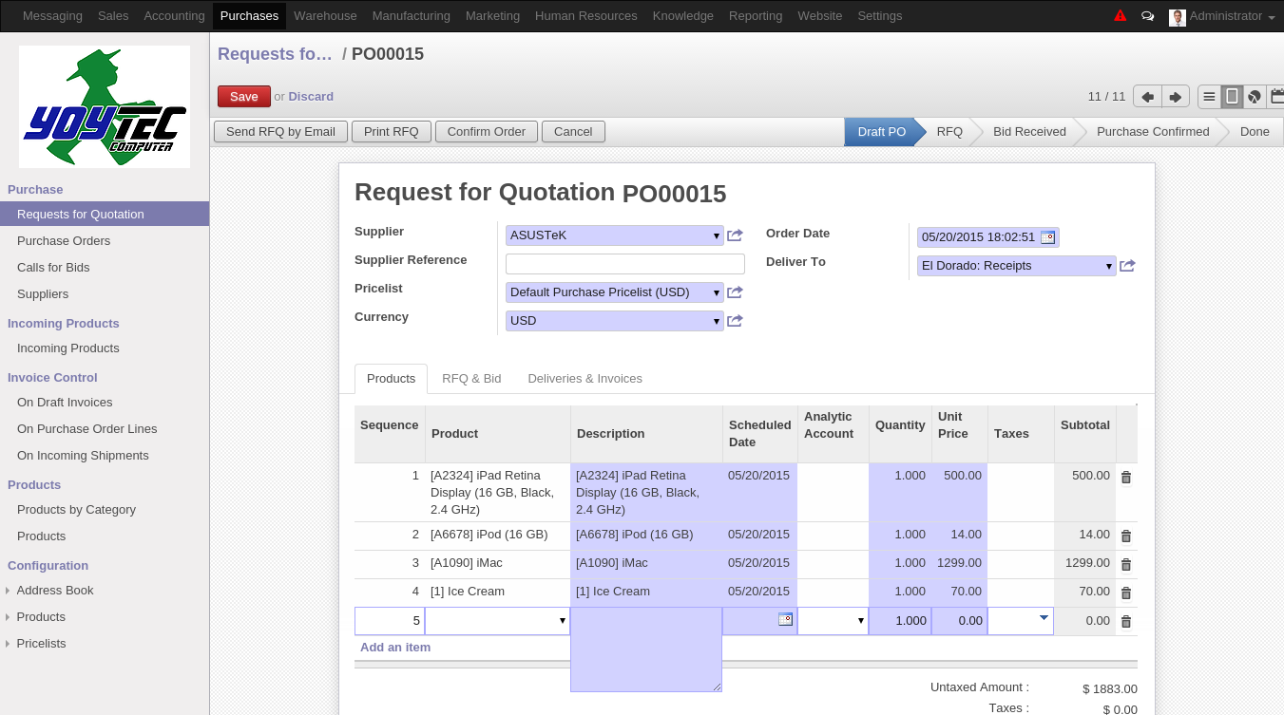Delete the Ice Cream order line
This screenshot has width=1284, height=715.
(x=1126, y=593)
